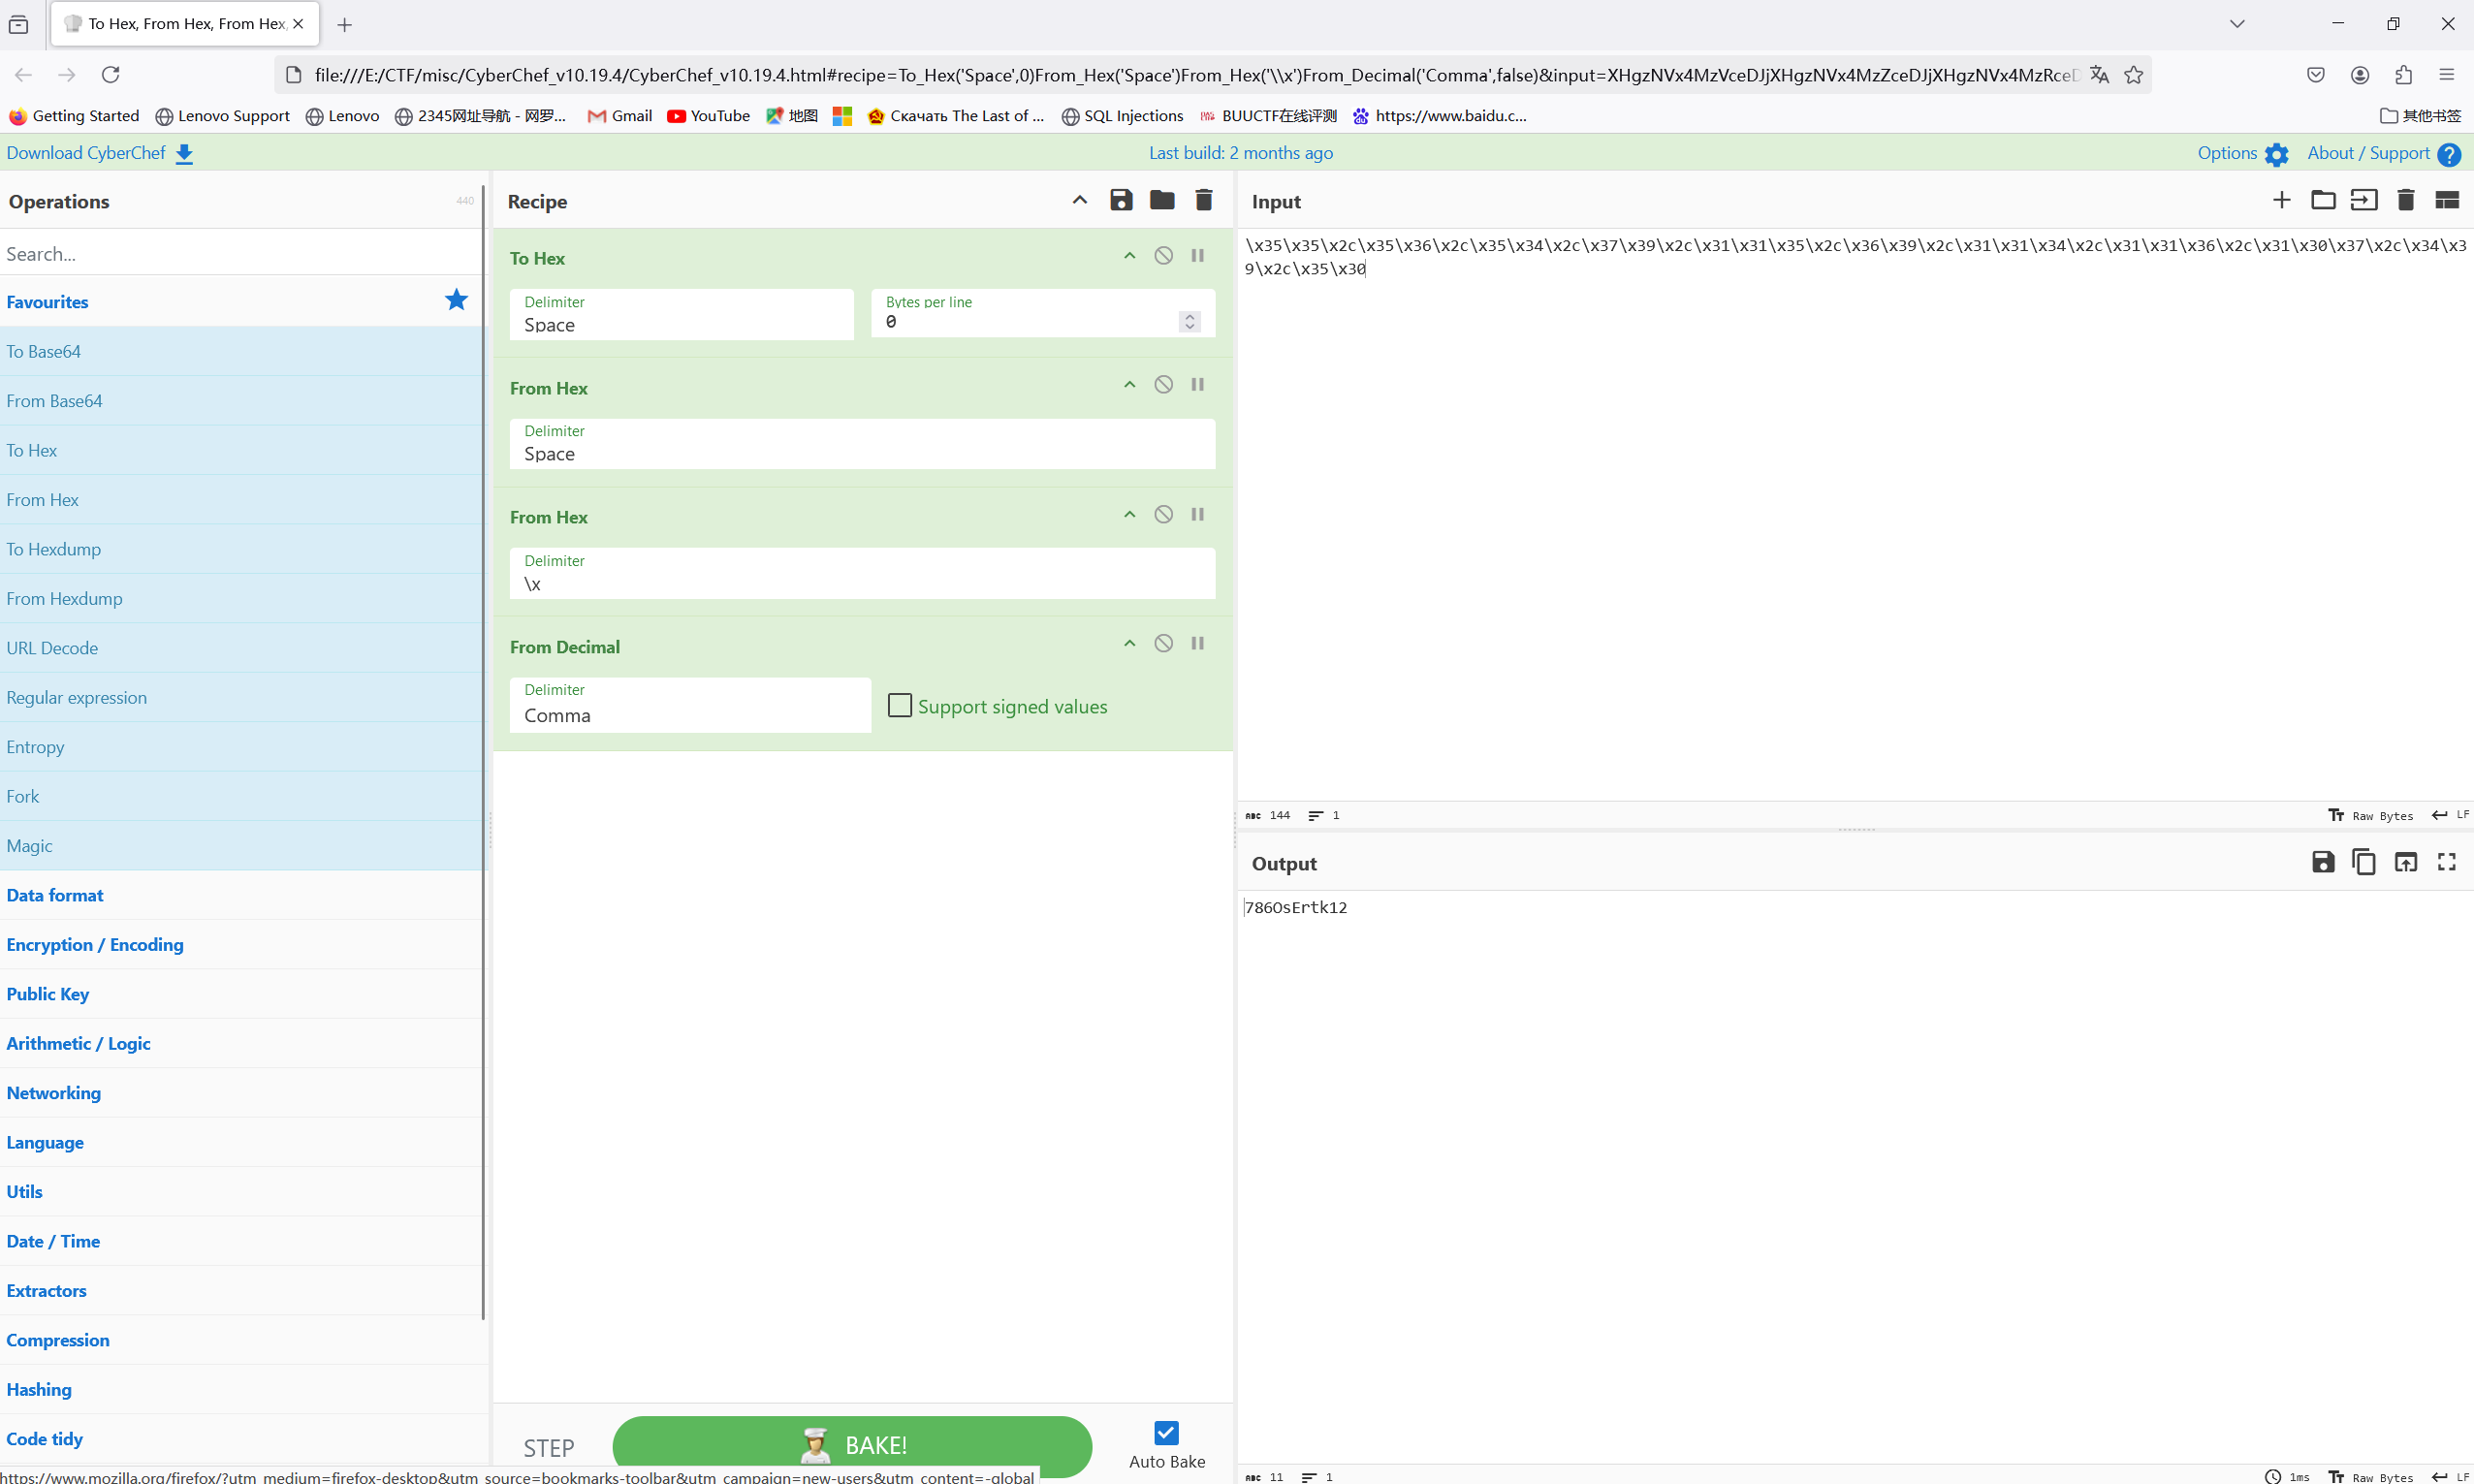Click the operations Search field

(240, 254)
